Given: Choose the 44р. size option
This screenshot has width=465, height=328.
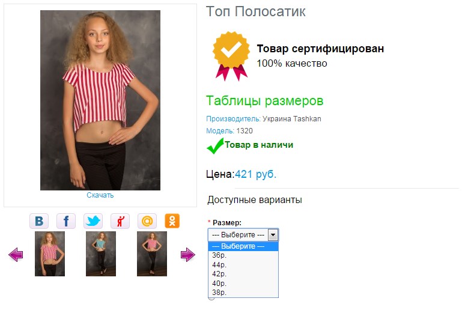Looking at the screenshot, I should 219,264.
